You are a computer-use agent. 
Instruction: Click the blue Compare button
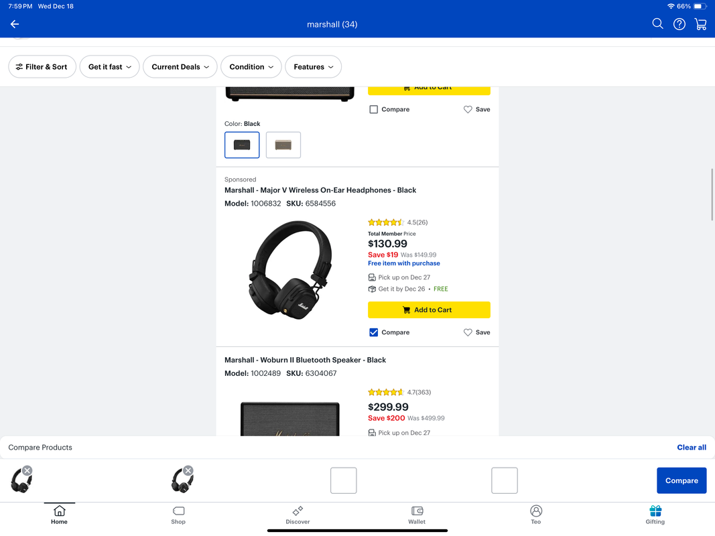coord(681,480)
